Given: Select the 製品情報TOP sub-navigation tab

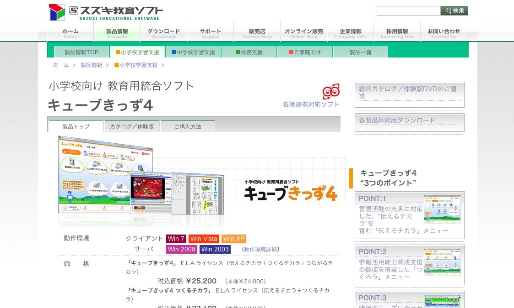Looking at the screenshot, I should [x=81, y=52].
